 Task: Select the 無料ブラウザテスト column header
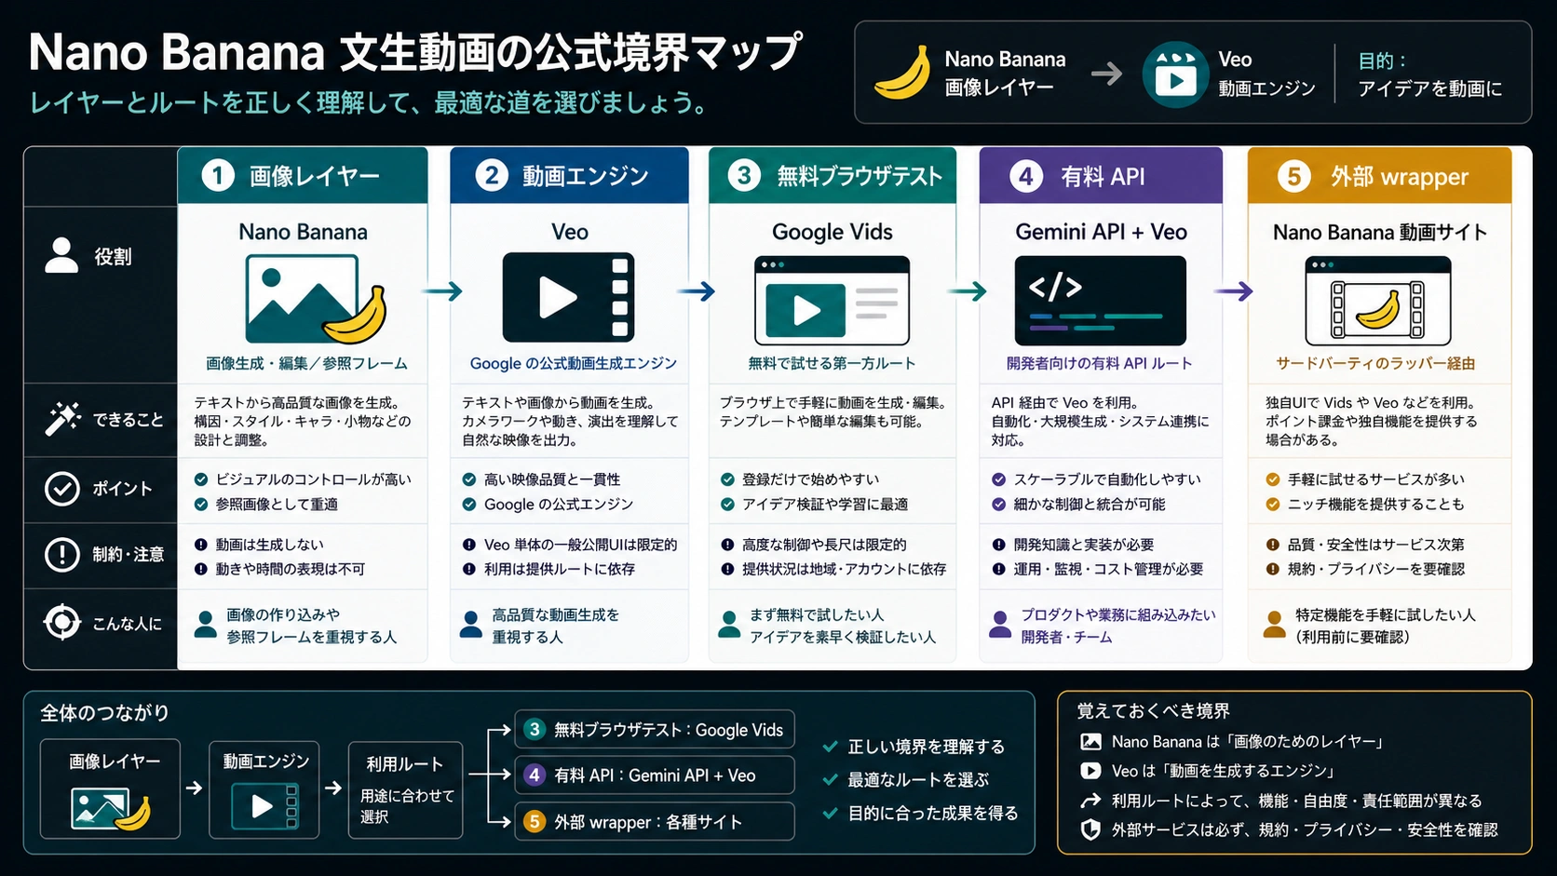point(833,175)
